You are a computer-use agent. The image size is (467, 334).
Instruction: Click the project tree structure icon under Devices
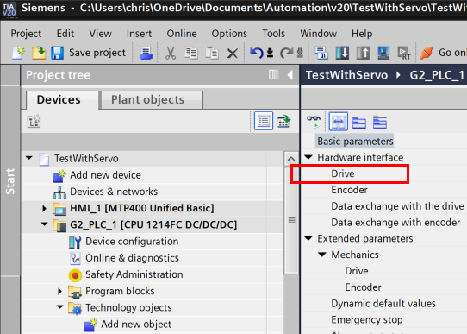coord(34,121)
